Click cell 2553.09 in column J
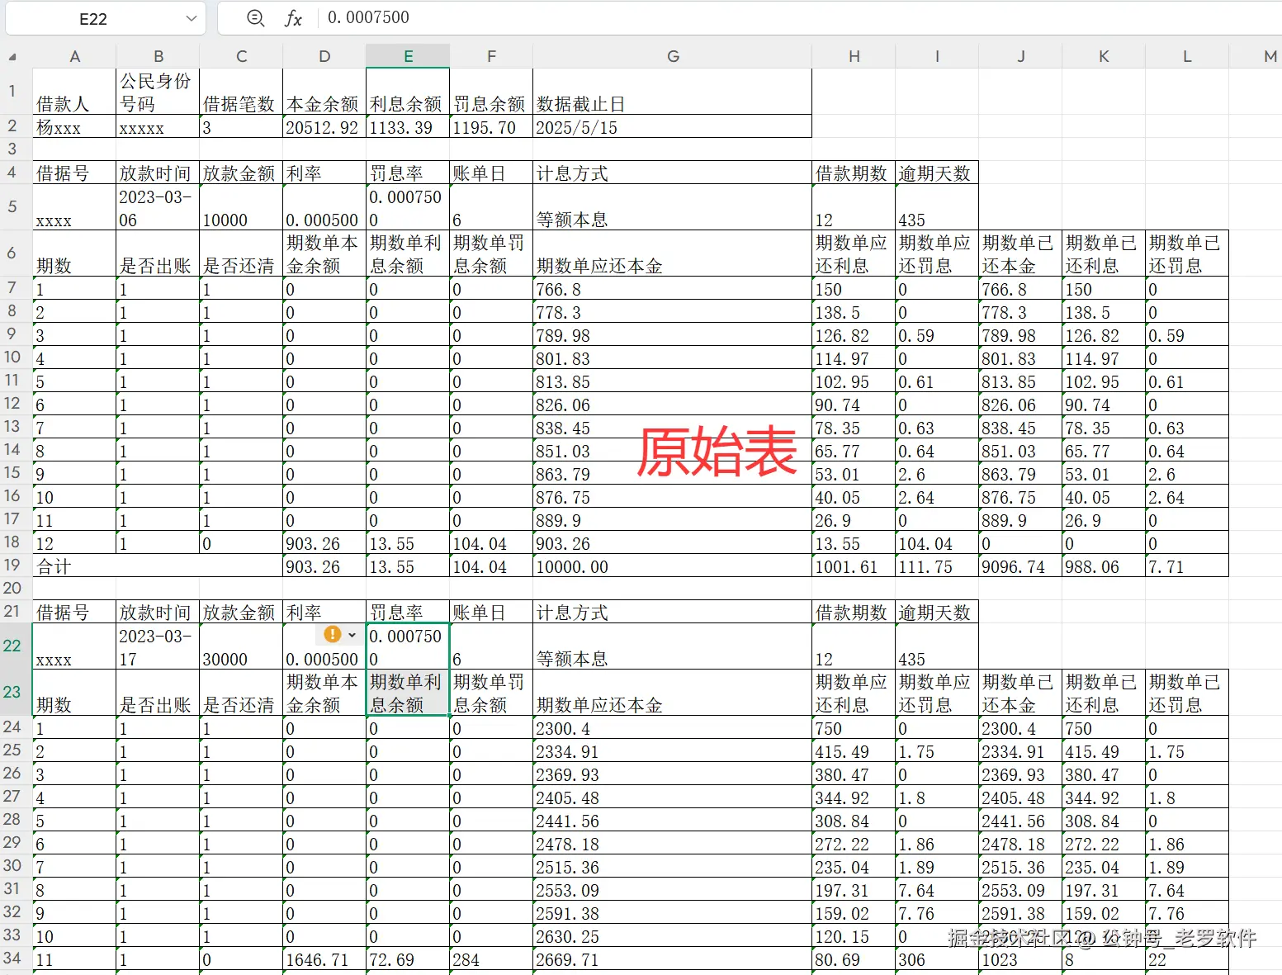Screen dimensions: 1282x975 click(1020, 890)
